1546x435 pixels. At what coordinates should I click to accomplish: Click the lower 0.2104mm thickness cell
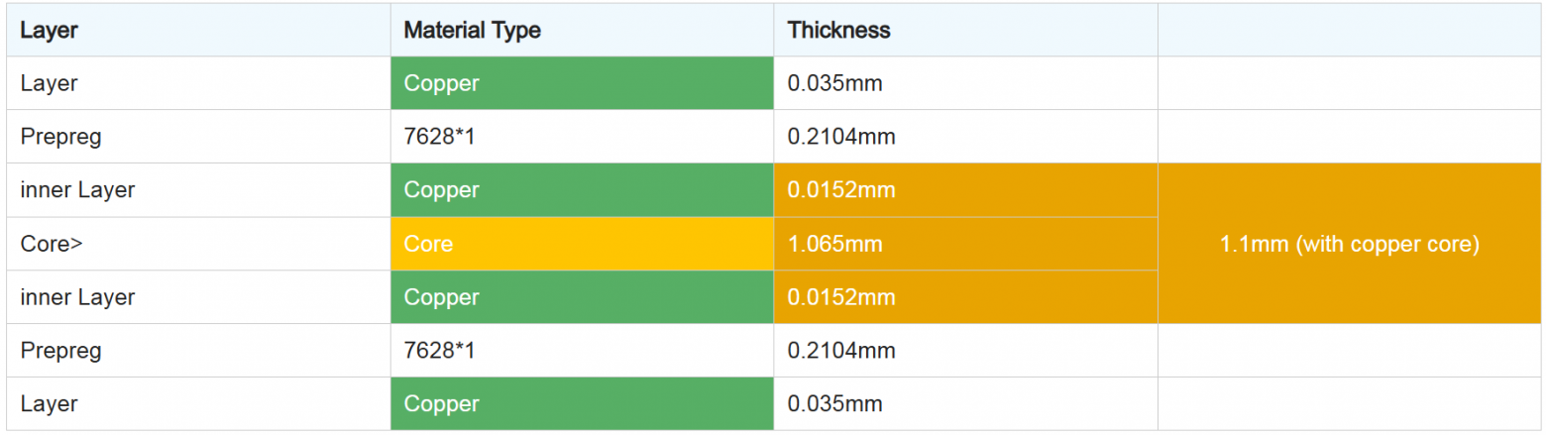point(841,351)
